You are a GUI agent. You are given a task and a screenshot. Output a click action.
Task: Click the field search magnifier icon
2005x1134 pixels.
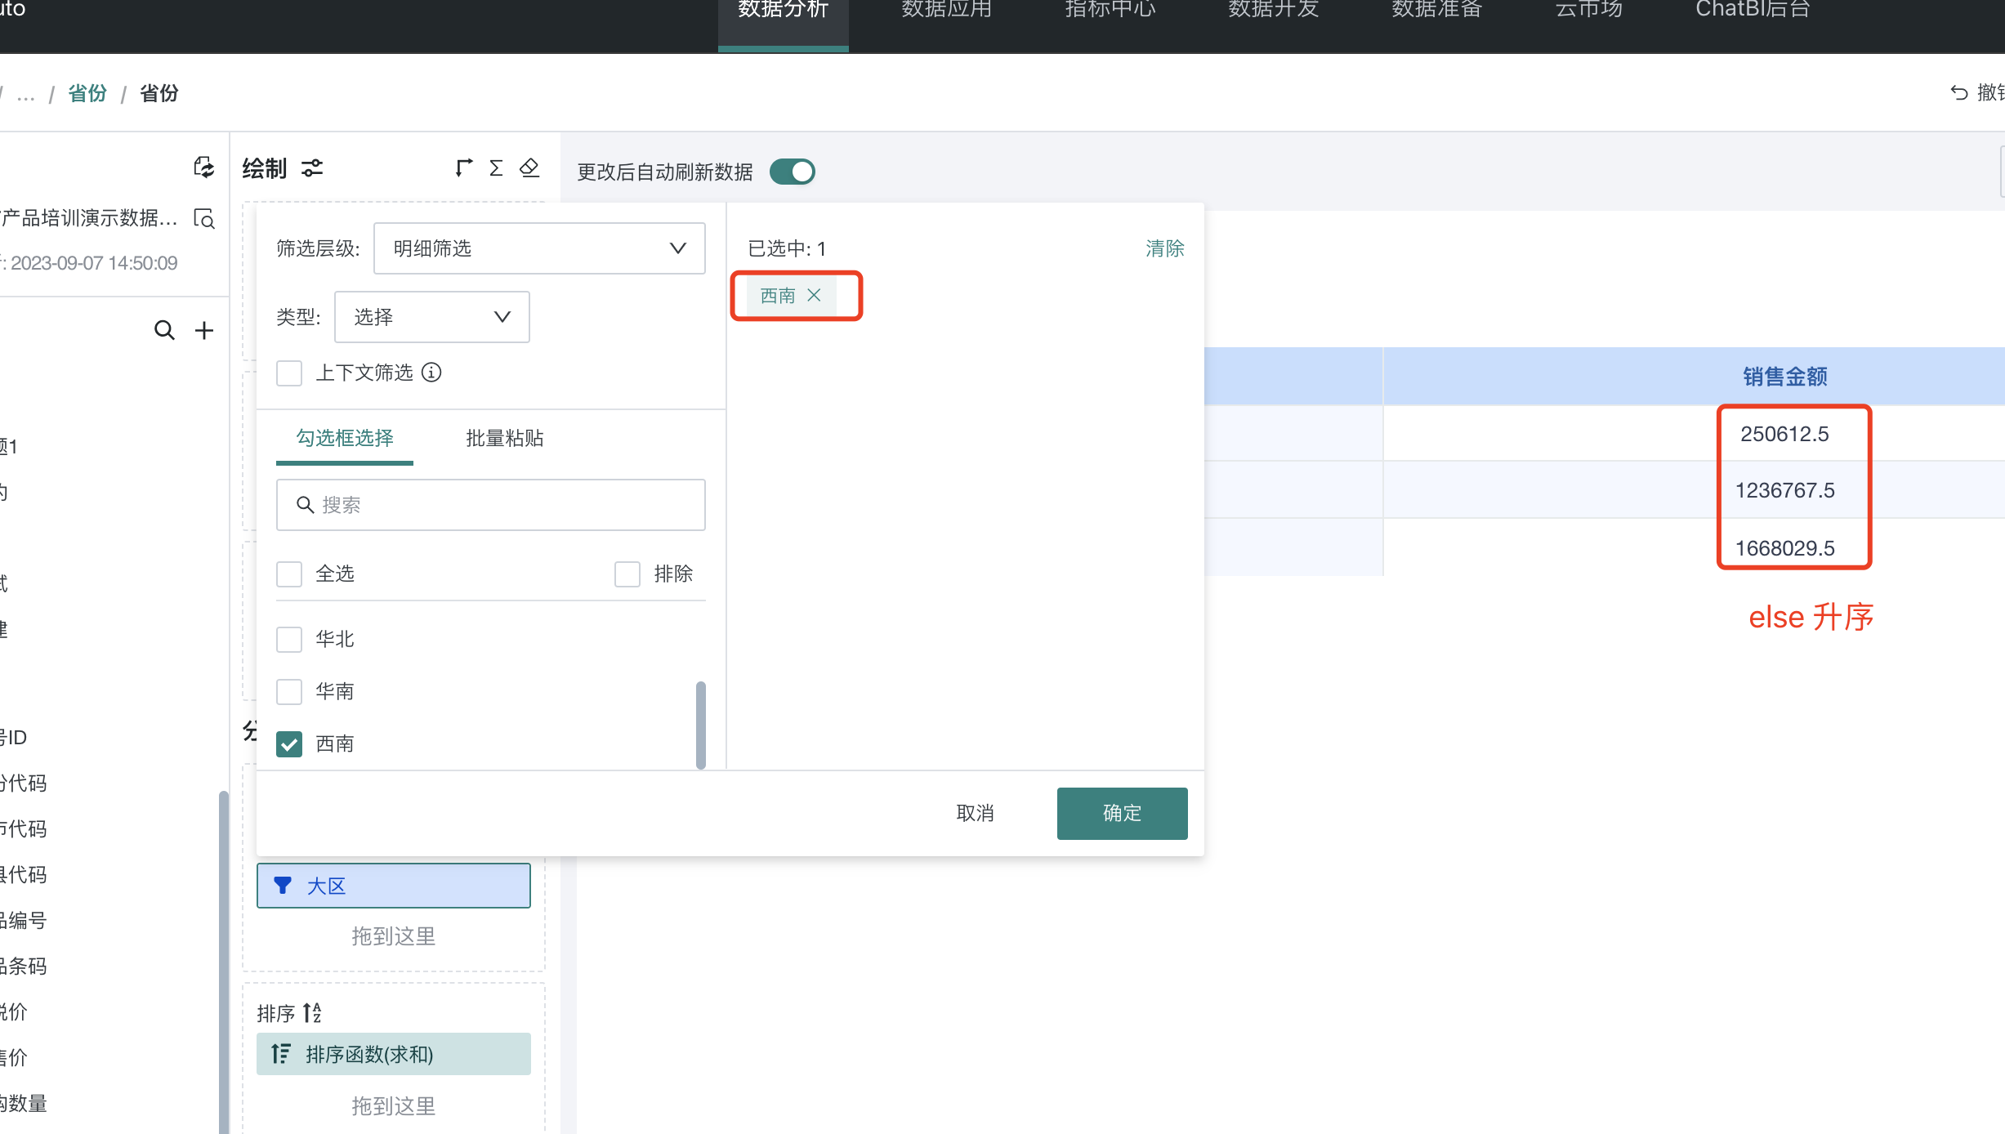[164, 330]
